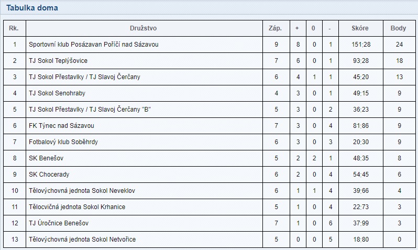Click Tělocvičná jednota Sokol Krhanice
The image size is (418, 250).
click(77, 207)
